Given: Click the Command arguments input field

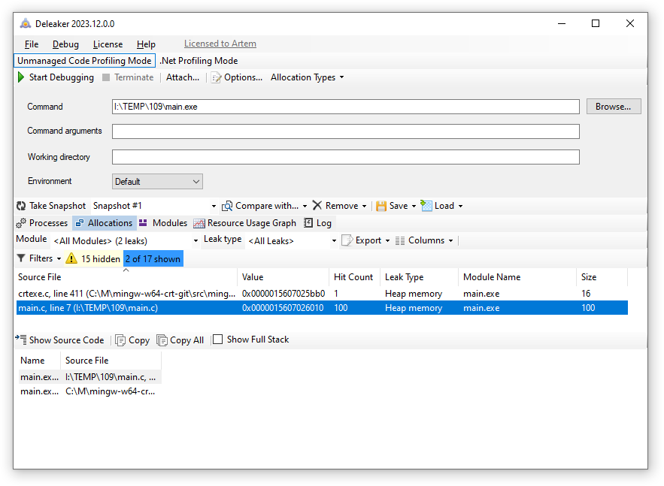Looking at the screenshot, I should coord(346,131).
